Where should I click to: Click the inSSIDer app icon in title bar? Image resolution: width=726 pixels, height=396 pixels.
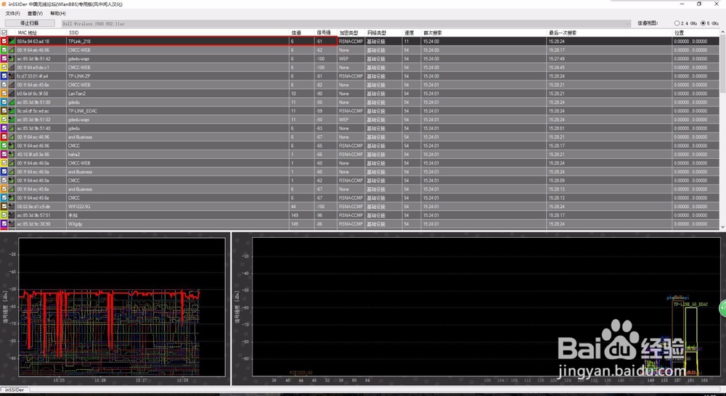[x=4, y=4]
